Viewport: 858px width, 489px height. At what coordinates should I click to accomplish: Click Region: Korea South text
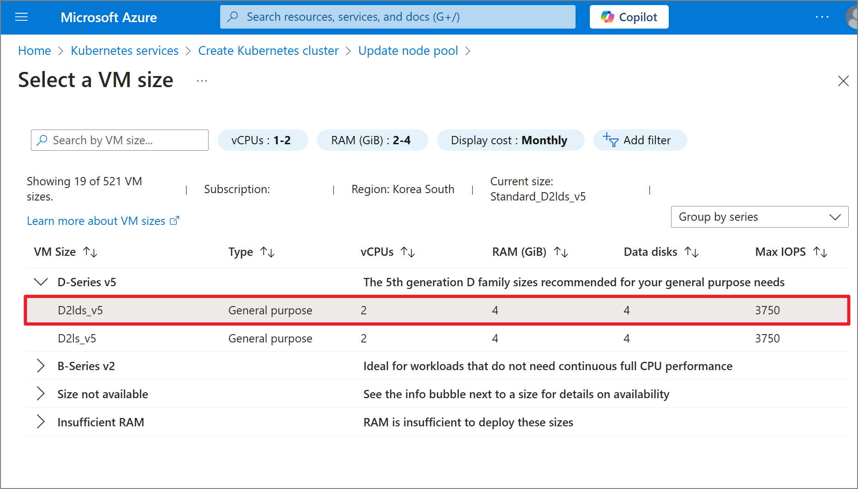[x=402, y=189]
